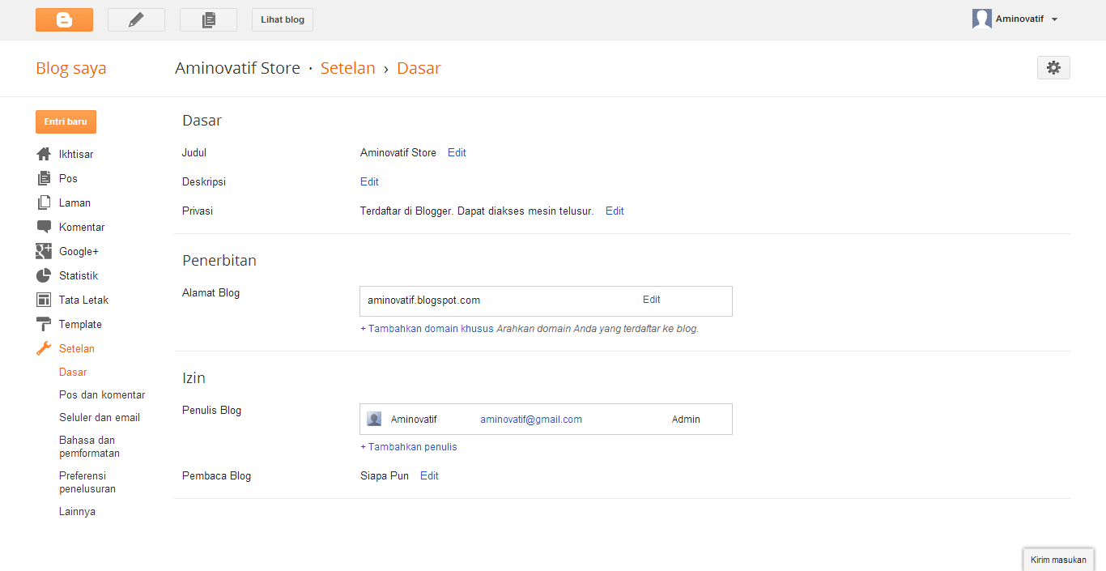Select Pos dan komentar settings submenu
The width and height of the screenshot is (1106, 571).
[102, 395]
